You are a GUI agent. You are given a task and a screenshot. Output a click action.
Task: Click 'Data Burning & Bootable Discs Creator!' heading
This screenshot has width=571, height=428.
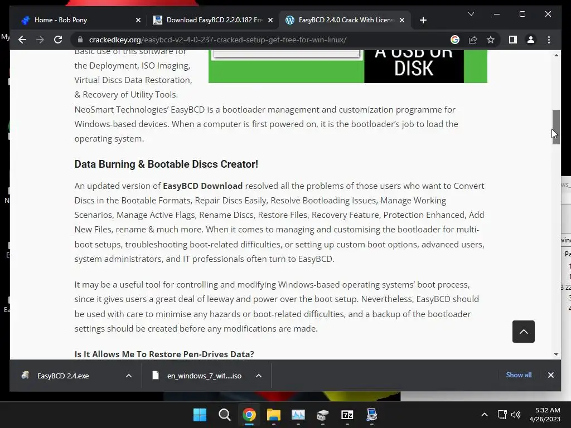166,164
